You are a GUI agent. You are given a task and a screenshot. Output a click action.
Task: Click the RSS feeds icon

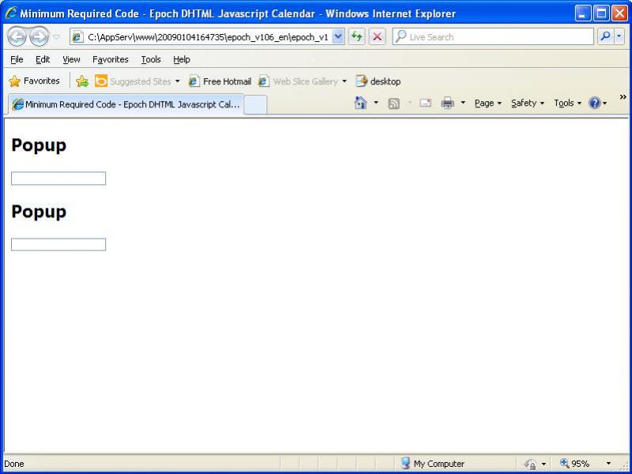[x=393, y=103]
